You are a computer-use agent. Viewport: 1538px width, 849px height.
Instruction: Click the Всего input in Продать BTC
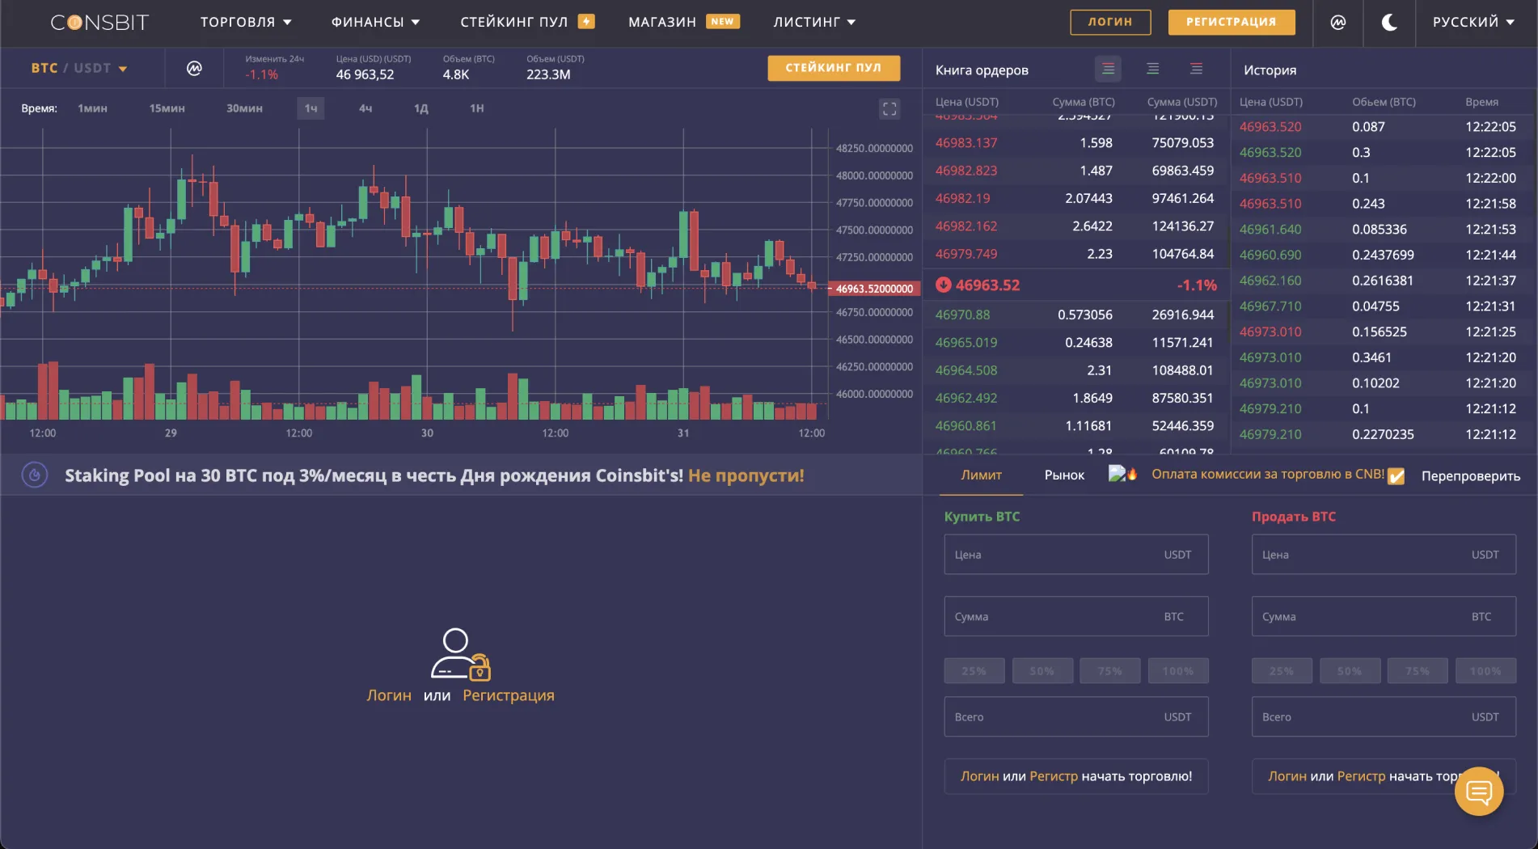click(1384, 717)
